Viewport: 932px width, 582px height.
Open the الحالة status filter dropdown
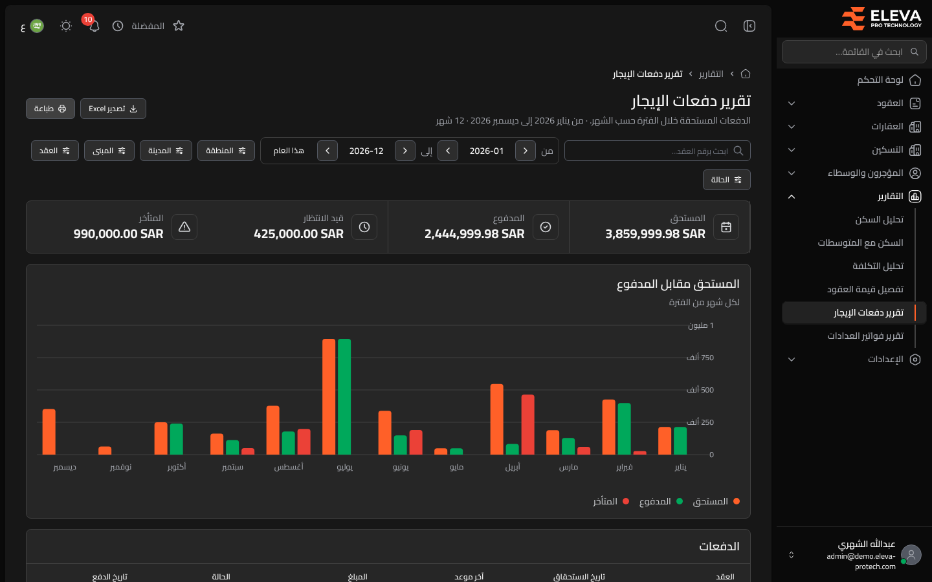pyautogui.click(x=727, y=180)
